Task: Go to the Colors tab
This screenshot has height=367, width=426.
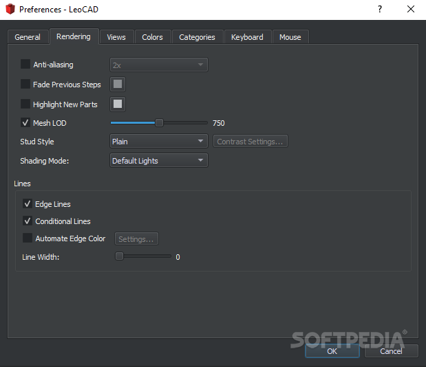Action: (152, 37)
